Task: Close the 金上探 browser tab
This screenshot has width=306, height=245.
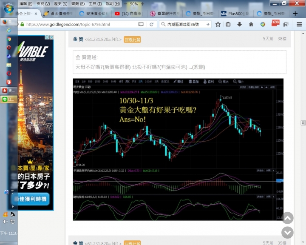Action: 36,14
